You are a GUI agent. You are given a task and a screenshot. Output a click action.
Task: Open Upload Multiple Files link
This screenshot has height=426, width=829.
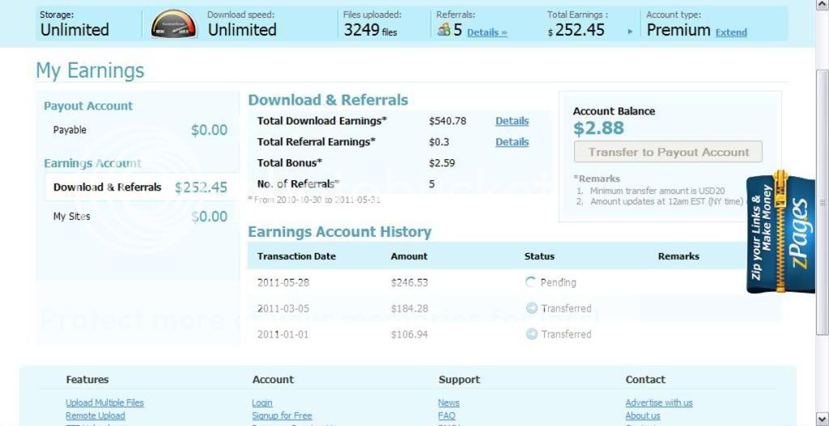[x=104, y=403]
